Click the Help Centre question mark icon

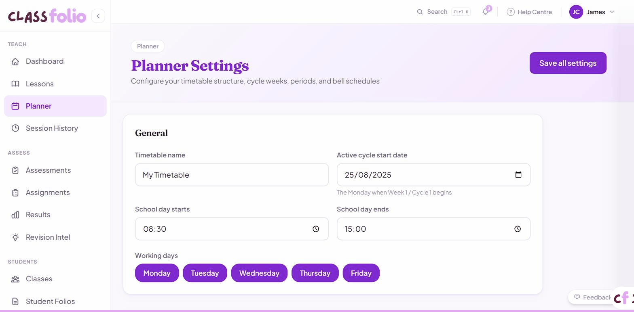click(x=511, y=12)
